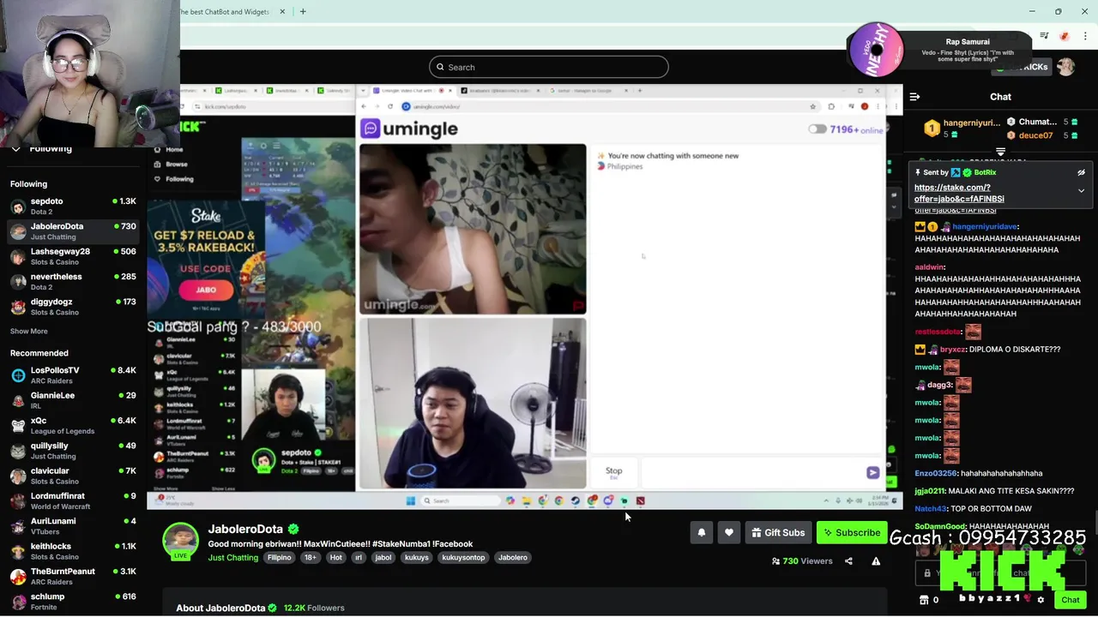Expand the pinned message chevron
This screenshot has width=1098, height=617.
click(x=1081, y=190)
